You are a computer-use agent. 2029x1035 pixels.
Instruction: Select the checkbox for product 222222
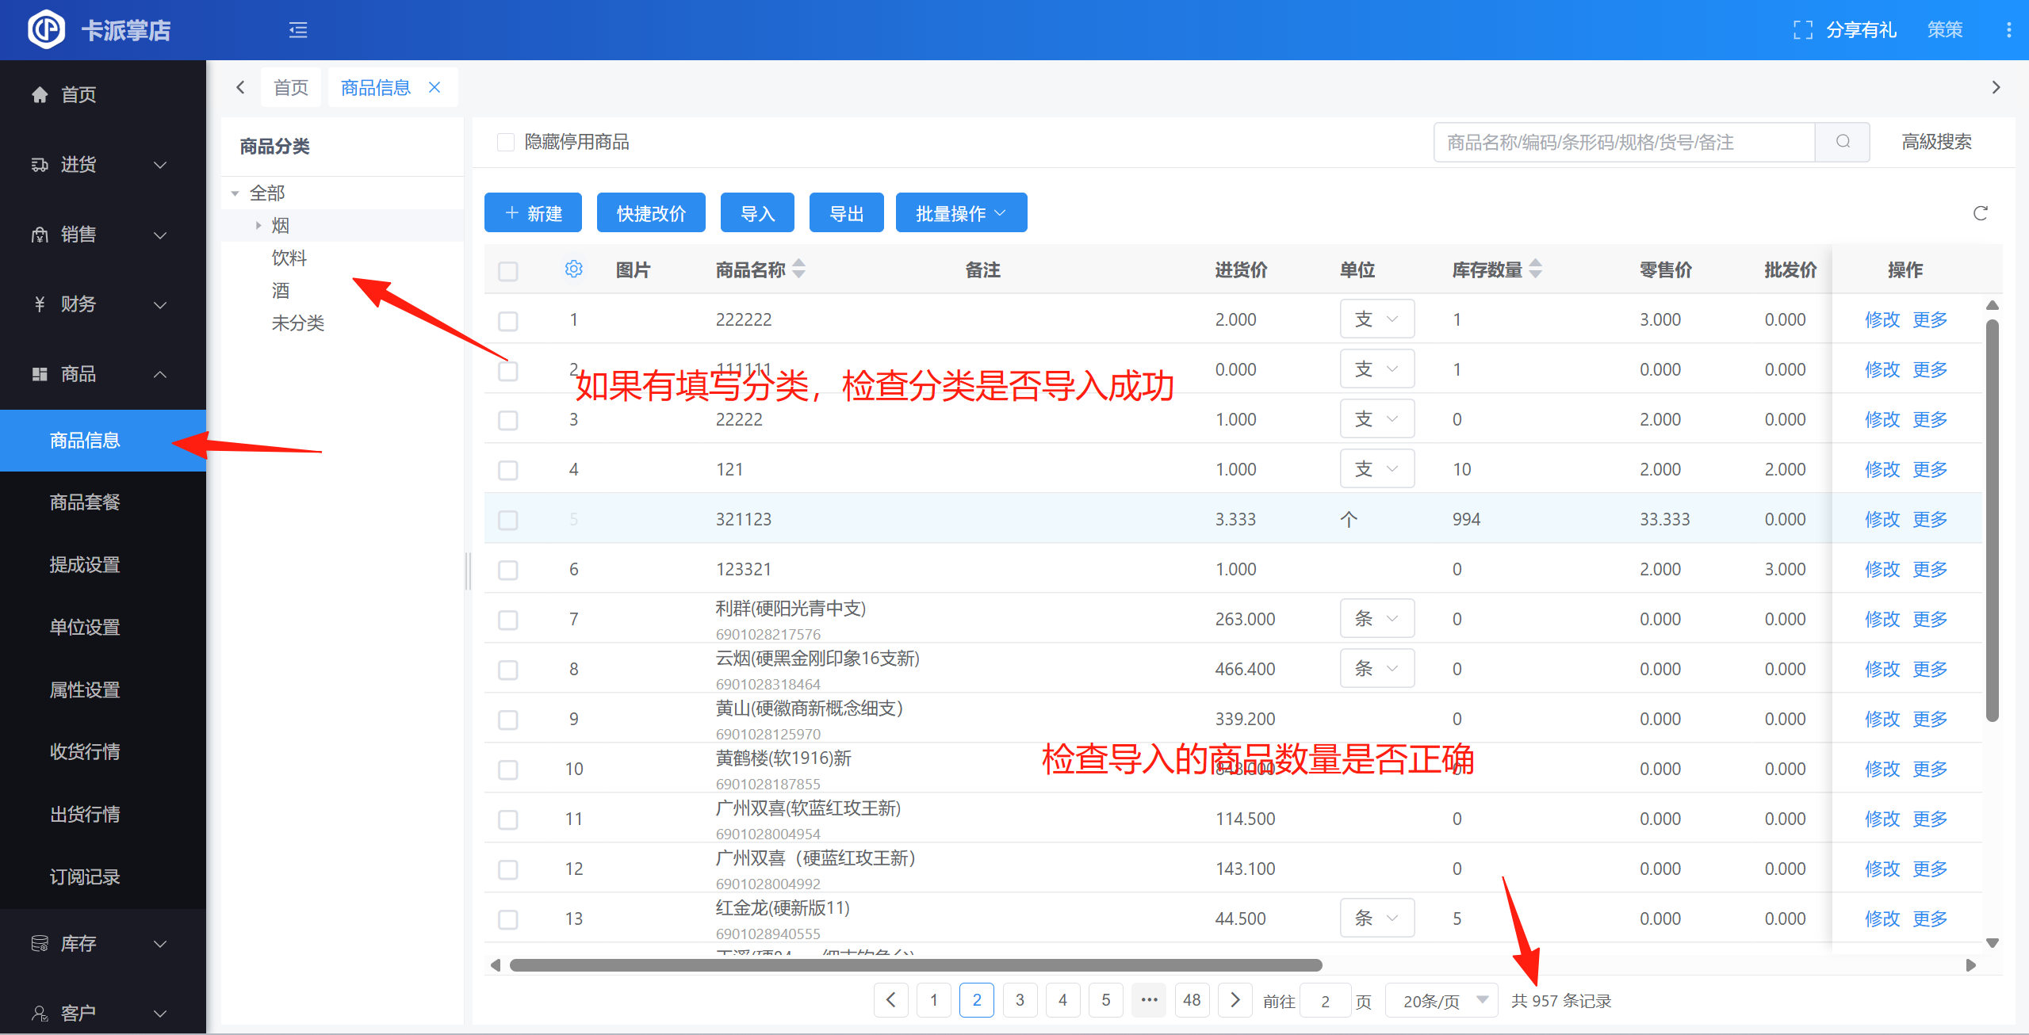click(x=508, y=321)
